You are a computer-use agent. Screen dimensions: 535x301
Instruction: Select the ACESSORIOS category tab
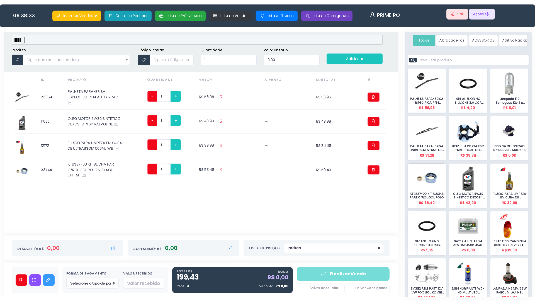pyautogui.click(x=483, y=40)
